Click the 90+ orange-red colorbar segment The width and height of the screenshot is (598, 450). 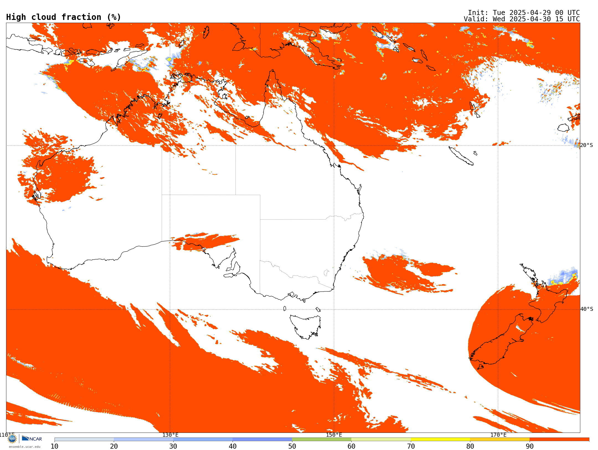559,439
